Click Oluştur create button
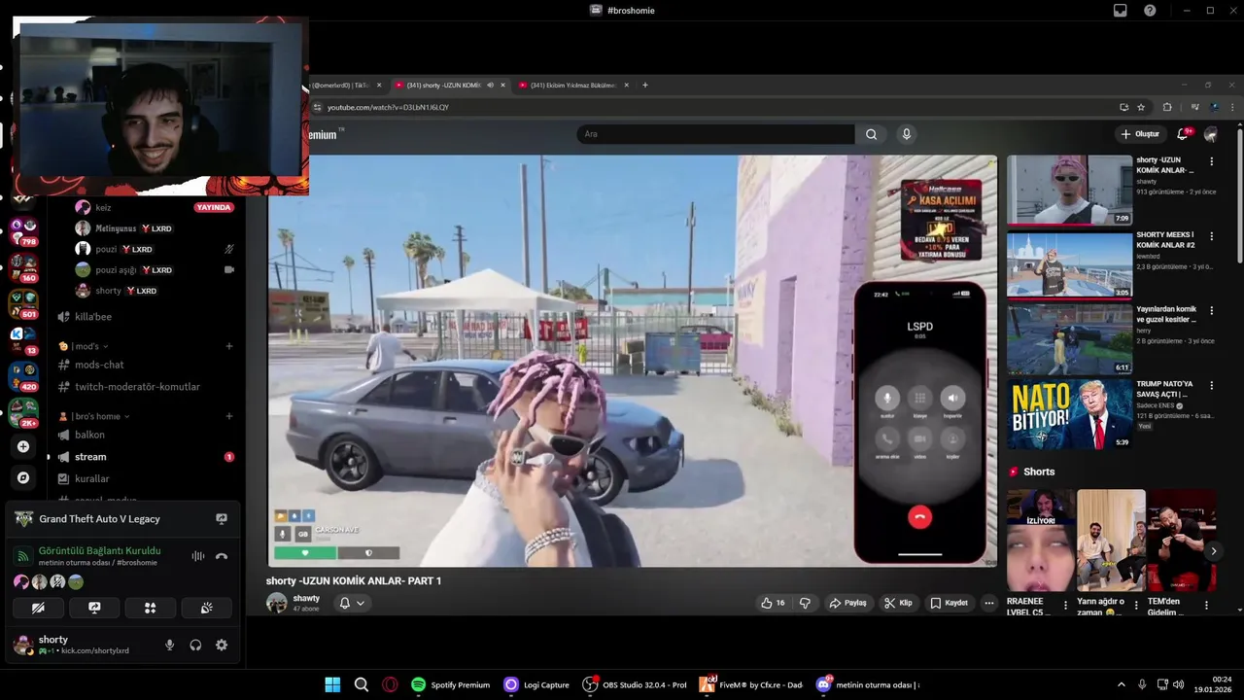This screenshot has height=700, width=1244. [1140, 134]
